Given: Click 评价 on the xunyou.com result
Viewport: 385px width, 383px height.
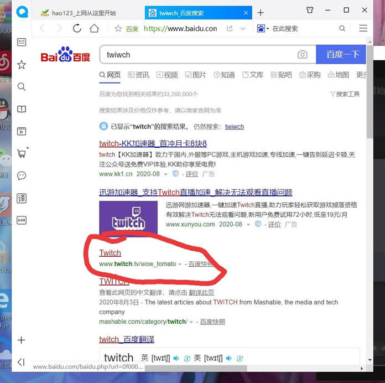Looking at the screenshot, I should [x=274, y=224].
